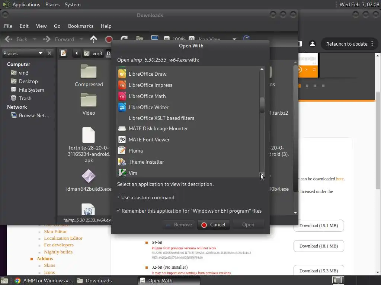Click the path bar left scroll arrow
The width and height of the screenshot is (381, 285).
[x=76, y=53]
